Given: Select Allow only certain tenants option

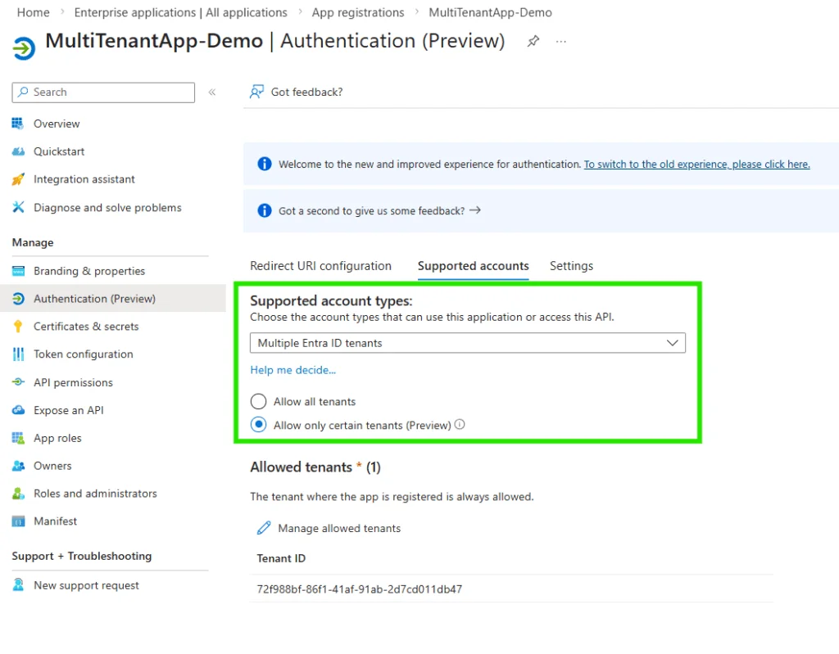Looking at the screenshot, I should [259, 425].
